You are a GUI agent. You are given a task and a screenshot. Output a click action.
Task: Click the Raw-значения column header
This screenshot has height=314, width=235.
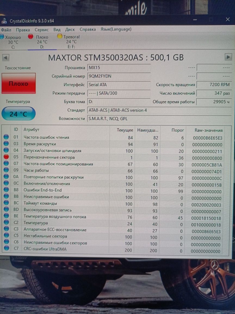click(x=208, y=130)
